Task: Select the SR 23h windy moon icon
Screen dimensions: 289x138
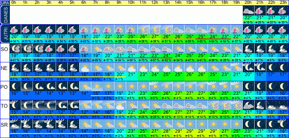Action: [283, 124]
